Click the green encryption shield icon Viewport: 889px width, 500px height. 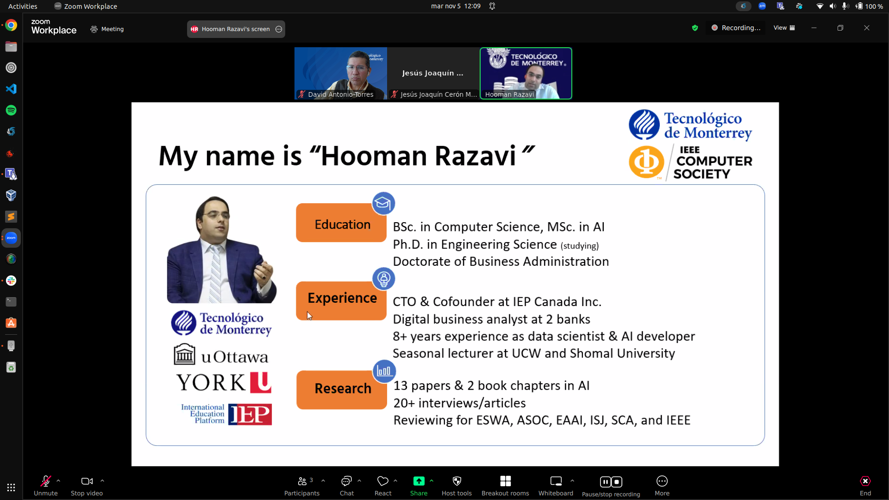pyautogui.click(x=695, y=28)
